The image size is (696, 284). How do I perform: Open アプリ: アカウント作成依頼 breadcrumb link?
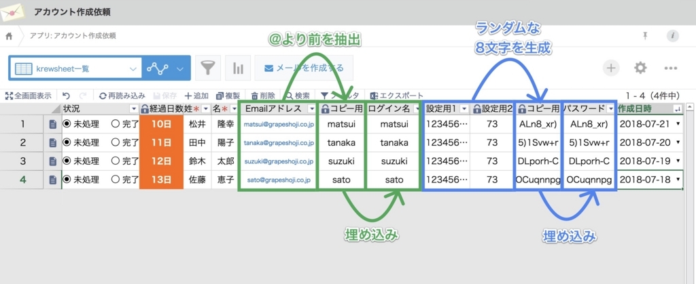pyautogui.click(x=72, y=36)
